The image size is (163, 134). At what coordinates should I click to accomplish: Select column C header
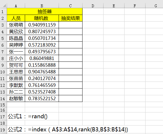71,6
